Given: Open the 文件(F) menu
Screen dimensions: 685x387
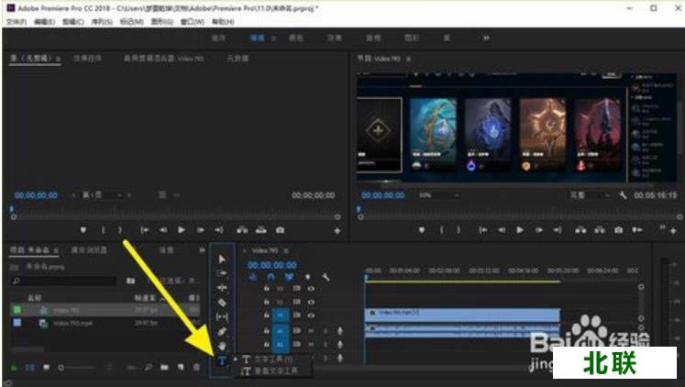Looking at the screenshot, I should [17, 20].
